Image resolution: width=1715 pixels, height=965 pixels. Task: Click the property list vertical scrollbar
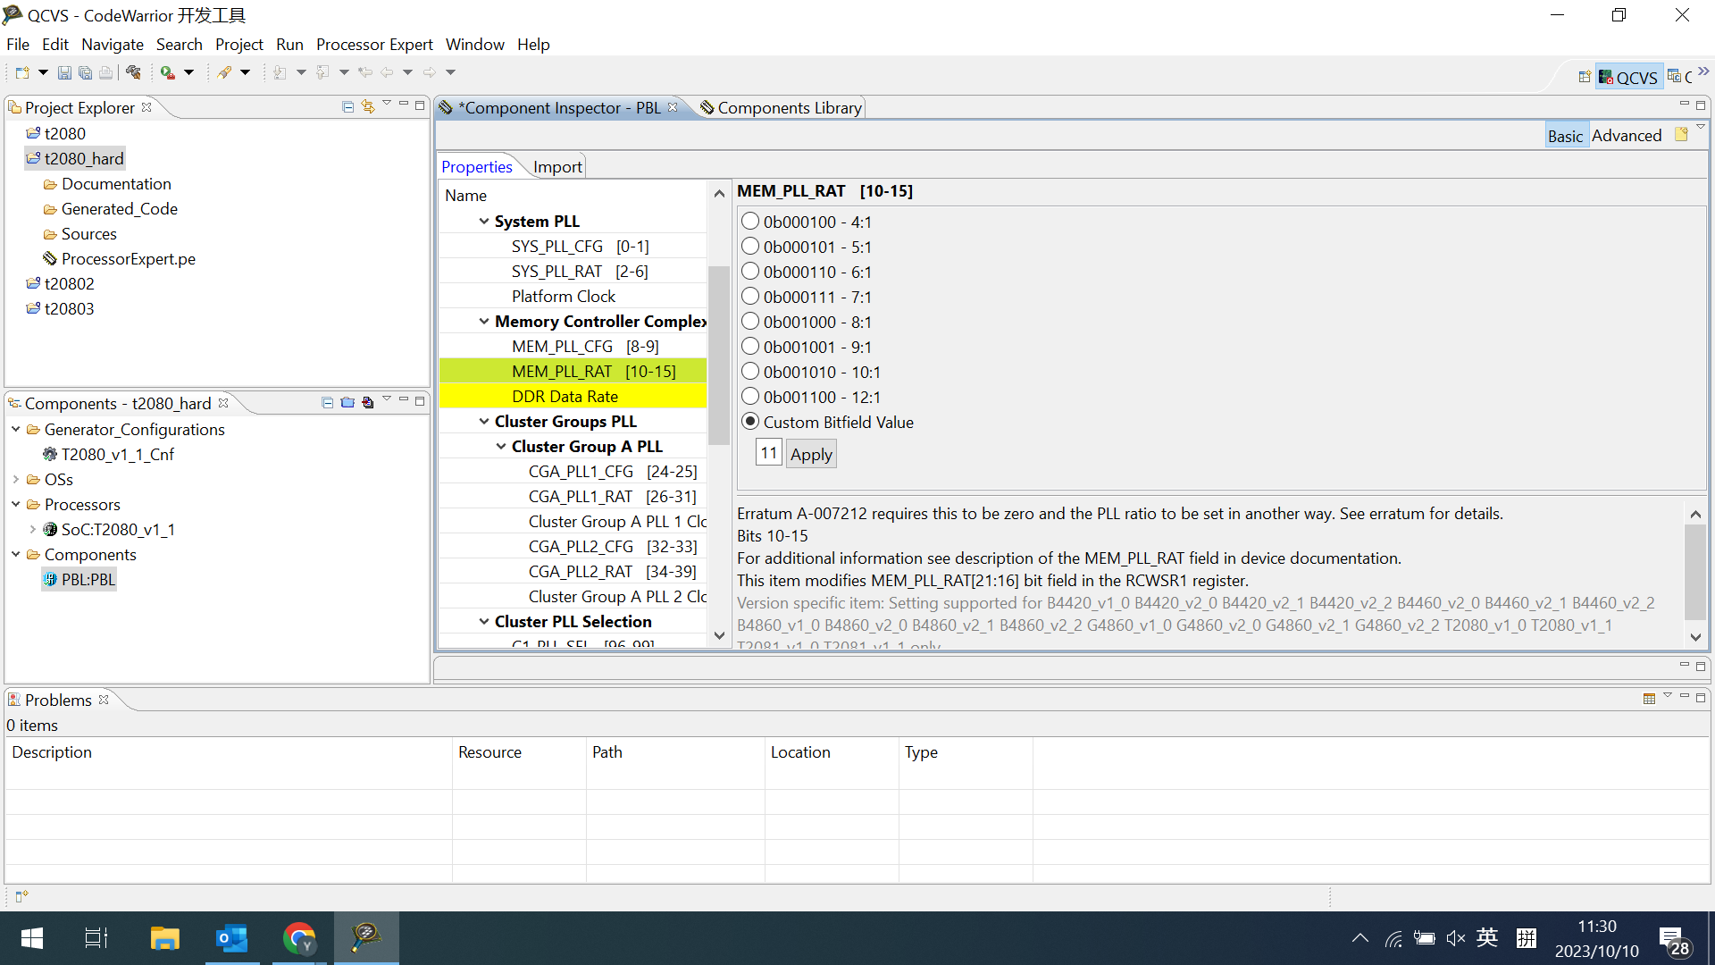tap(719, 357)
